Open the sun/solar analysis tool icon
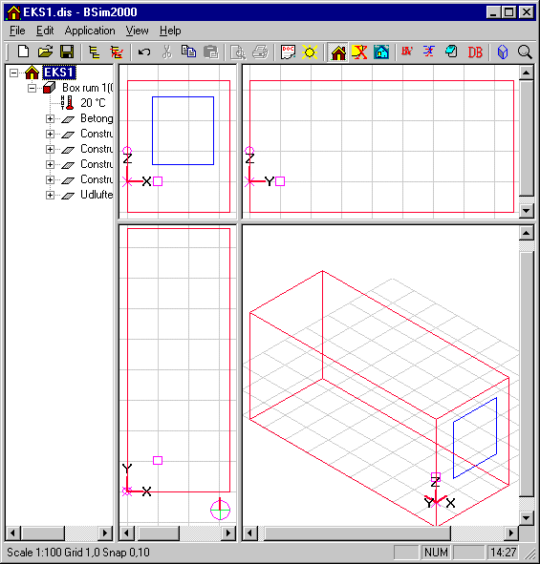The height and width of the screenshot is (564, 540). [310, 52]
